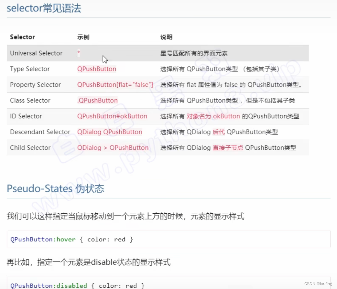The image size is (337, 289).
Task: Open the .QPushButton Class Selector example
Action: point(97,101)
